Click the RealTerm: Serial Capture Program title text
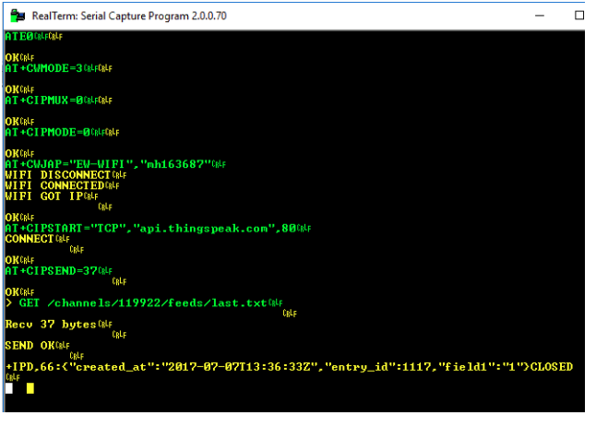Viewport: 596px width, 439px height. click(x=129, y=16)
